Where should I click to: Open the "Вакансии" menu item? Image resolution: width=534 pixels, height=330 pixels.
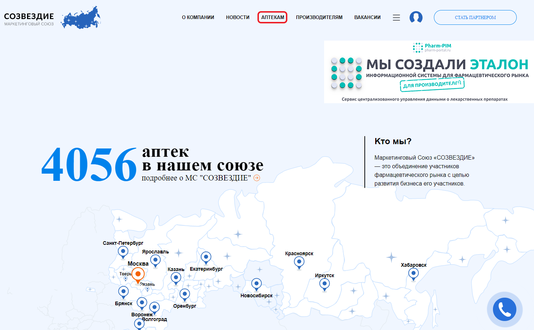pyautogui.click(x=367, y=17)
